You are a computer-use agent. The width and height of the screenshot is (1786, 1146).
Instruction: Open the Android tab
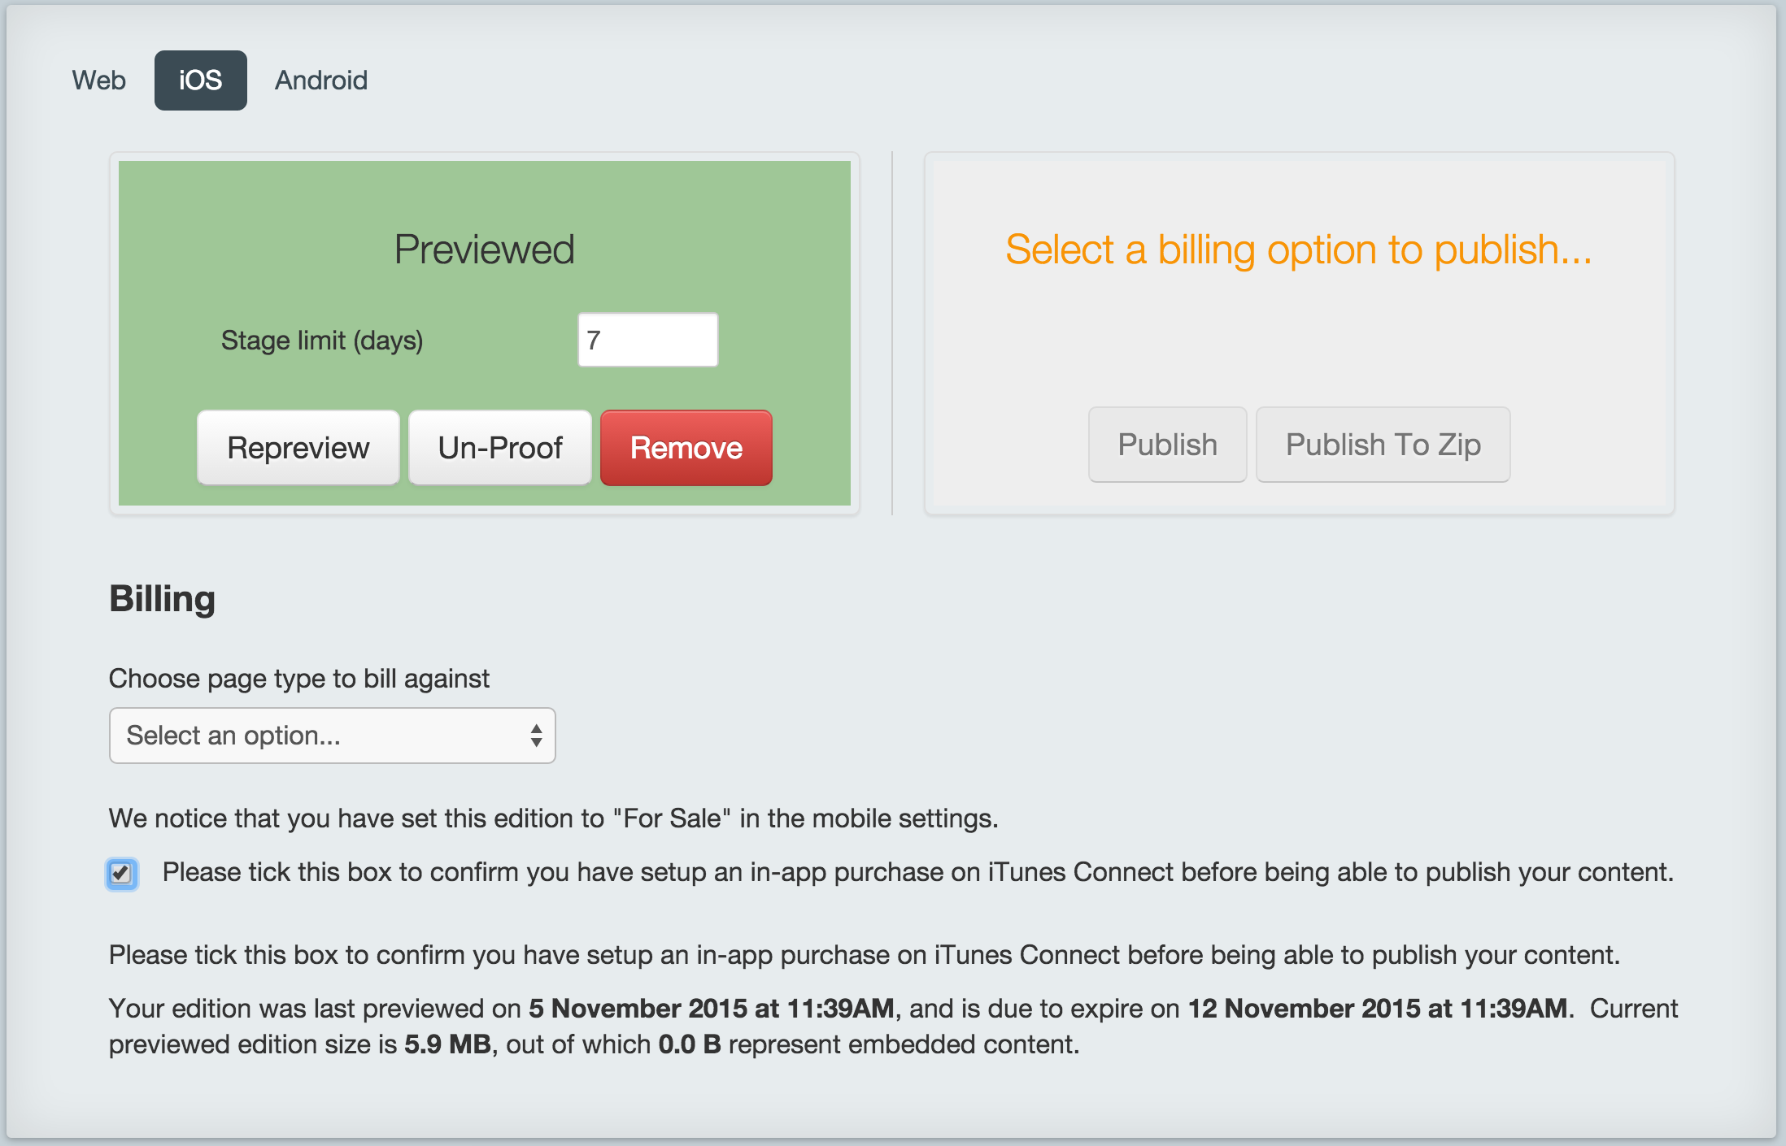[x=321, y=80]
